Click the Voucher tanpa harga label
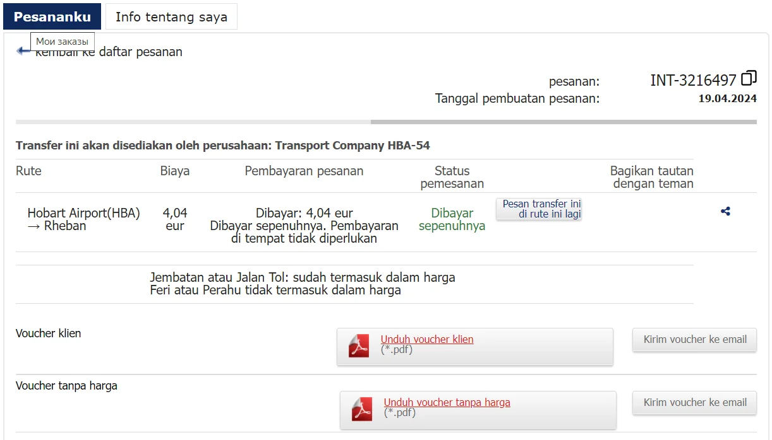 [x=66, y=386]
